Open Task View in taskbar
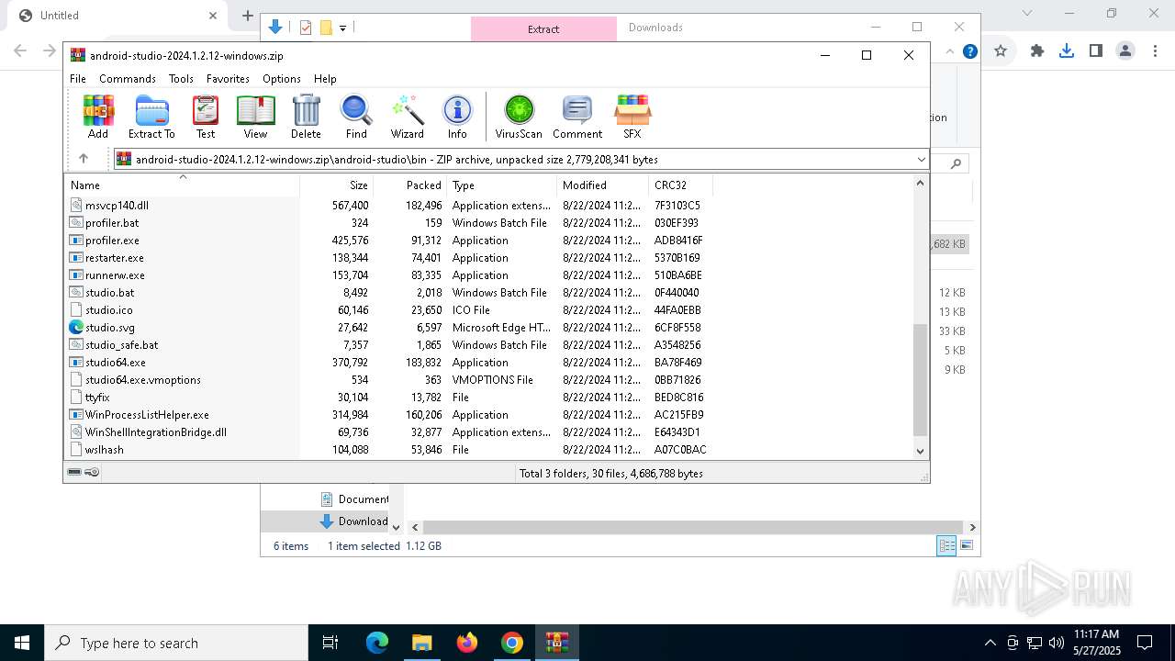Viewport: 1175px width, 661px height. click(x=330, y=643)
